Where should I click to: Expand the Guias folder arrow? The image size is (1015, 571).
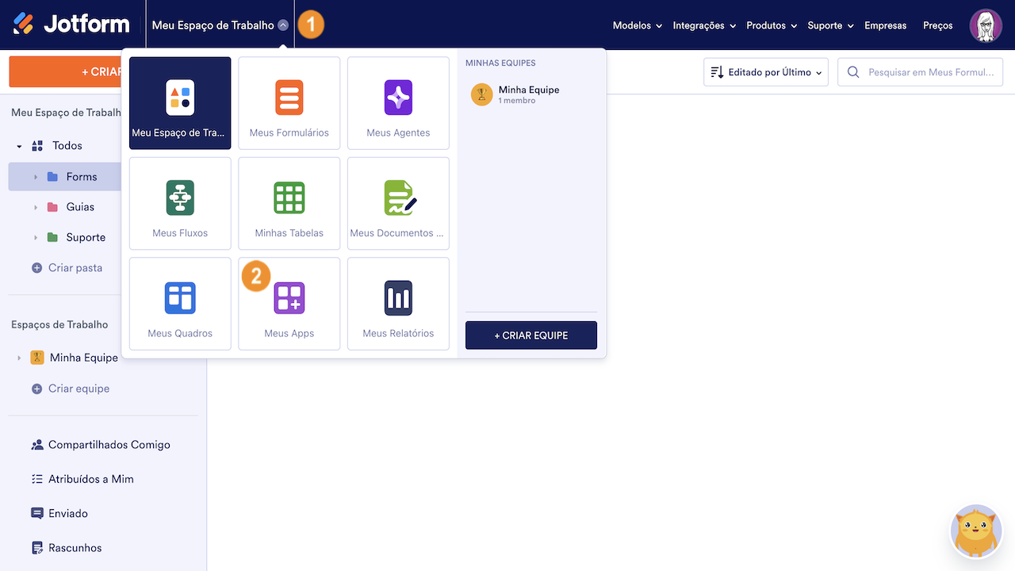click(36, 207)
